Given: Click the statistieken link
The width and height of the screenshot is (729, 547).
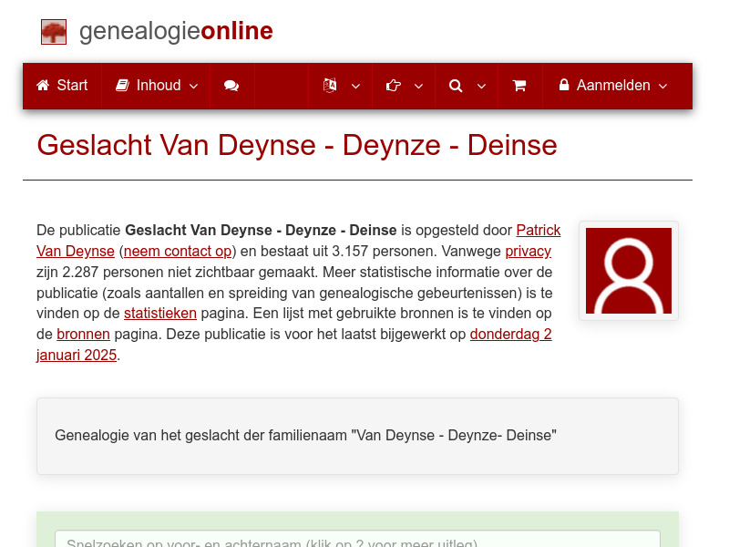Looking at the screenshot, I should [160, 313].
